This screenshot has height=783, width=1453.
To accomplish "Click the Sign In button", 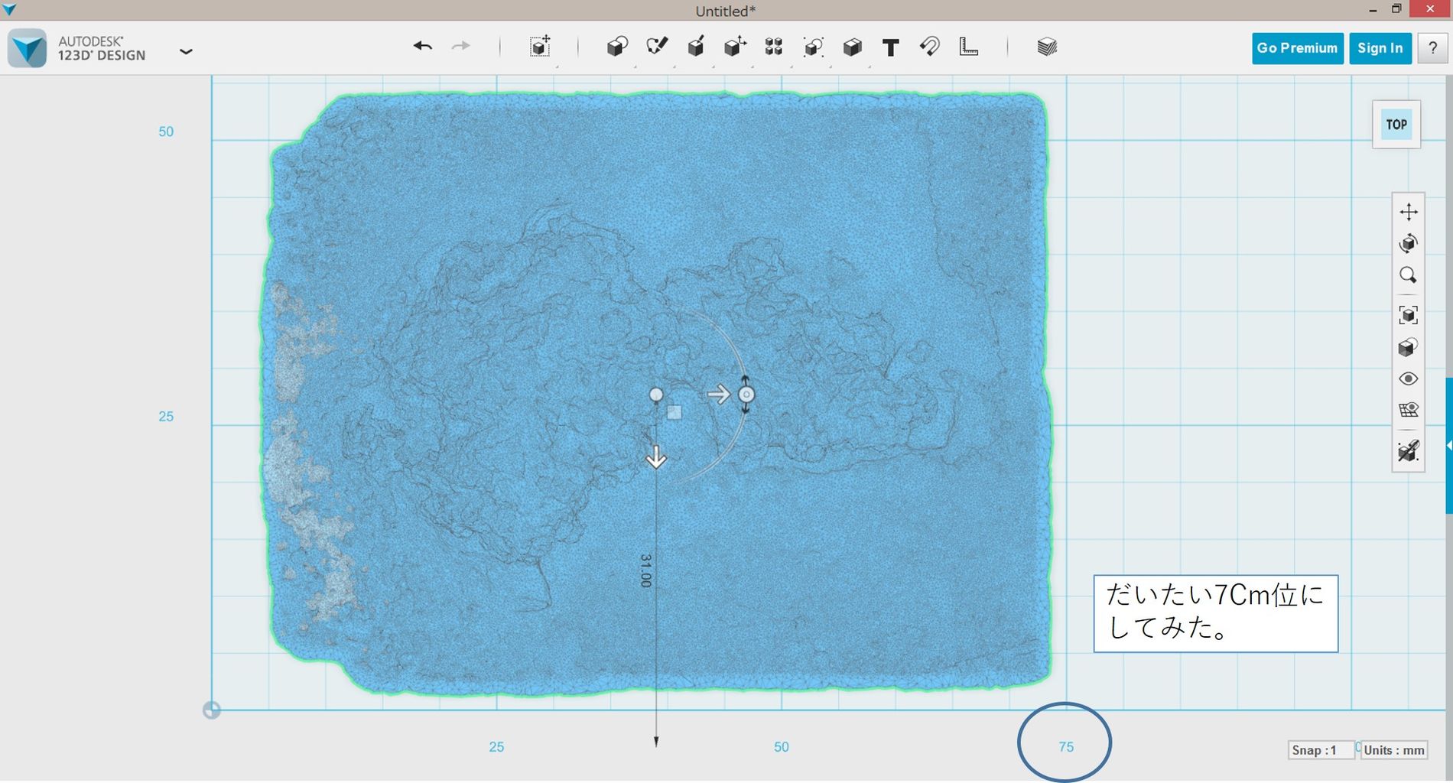I will pos(1380,48).
